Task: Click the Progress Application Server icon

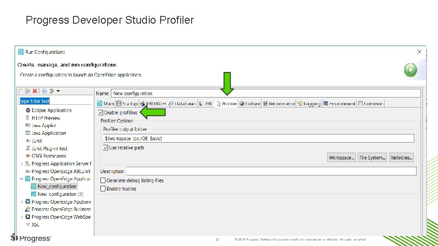Action: [x=28, y=164]
